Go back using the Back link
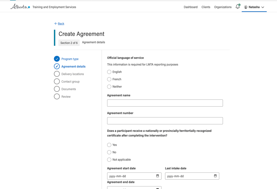 click(59, 24)
